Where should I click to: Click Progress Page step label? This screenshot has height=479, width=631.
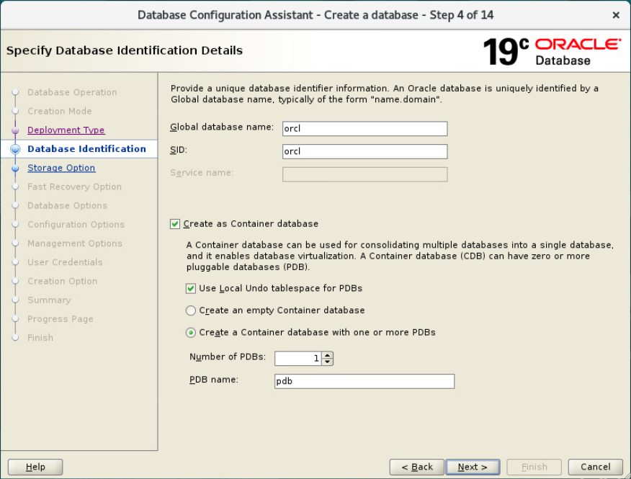tap(61, 319)
